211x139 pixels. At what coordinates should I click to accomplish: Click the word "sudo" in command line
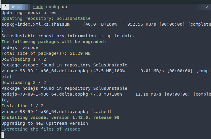coord(38,7)
